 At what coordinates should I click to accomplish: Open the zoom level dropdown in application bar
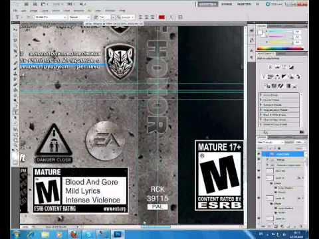(x=57, y=4)
